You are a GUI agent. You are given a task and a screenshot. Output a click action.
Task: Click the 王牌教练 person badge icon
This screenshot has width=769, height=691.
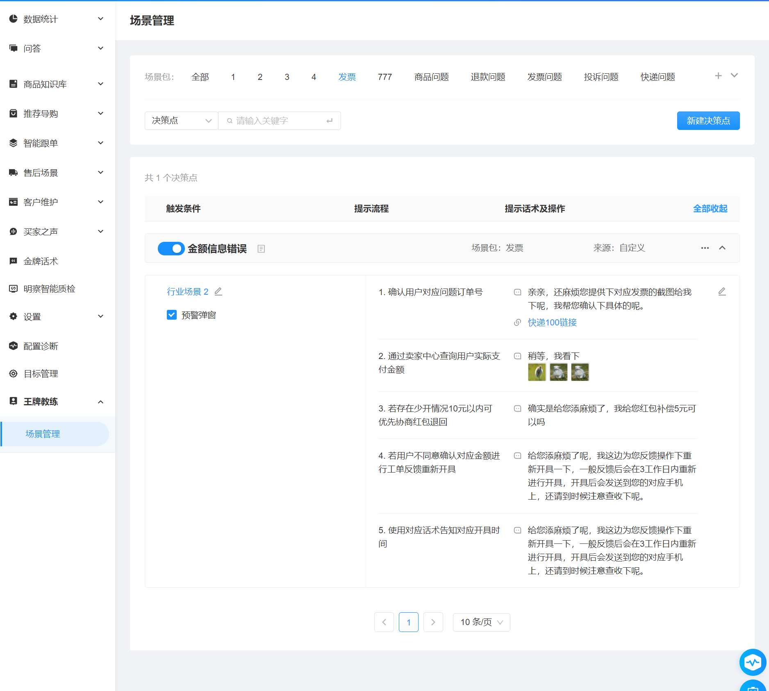click(14, 401)
